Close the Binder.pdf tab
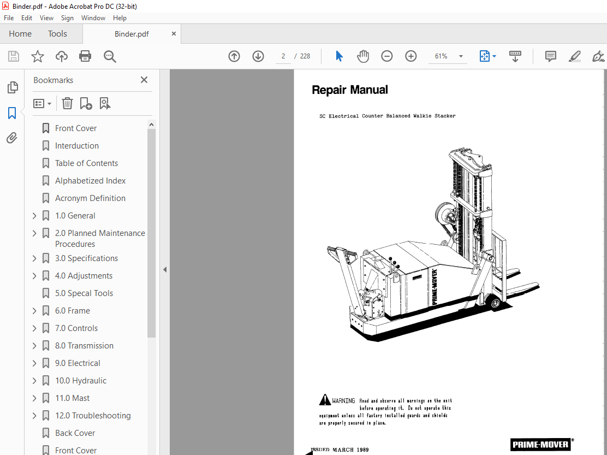This screenshot has height=455, width=607. click(x=174, y=34)
